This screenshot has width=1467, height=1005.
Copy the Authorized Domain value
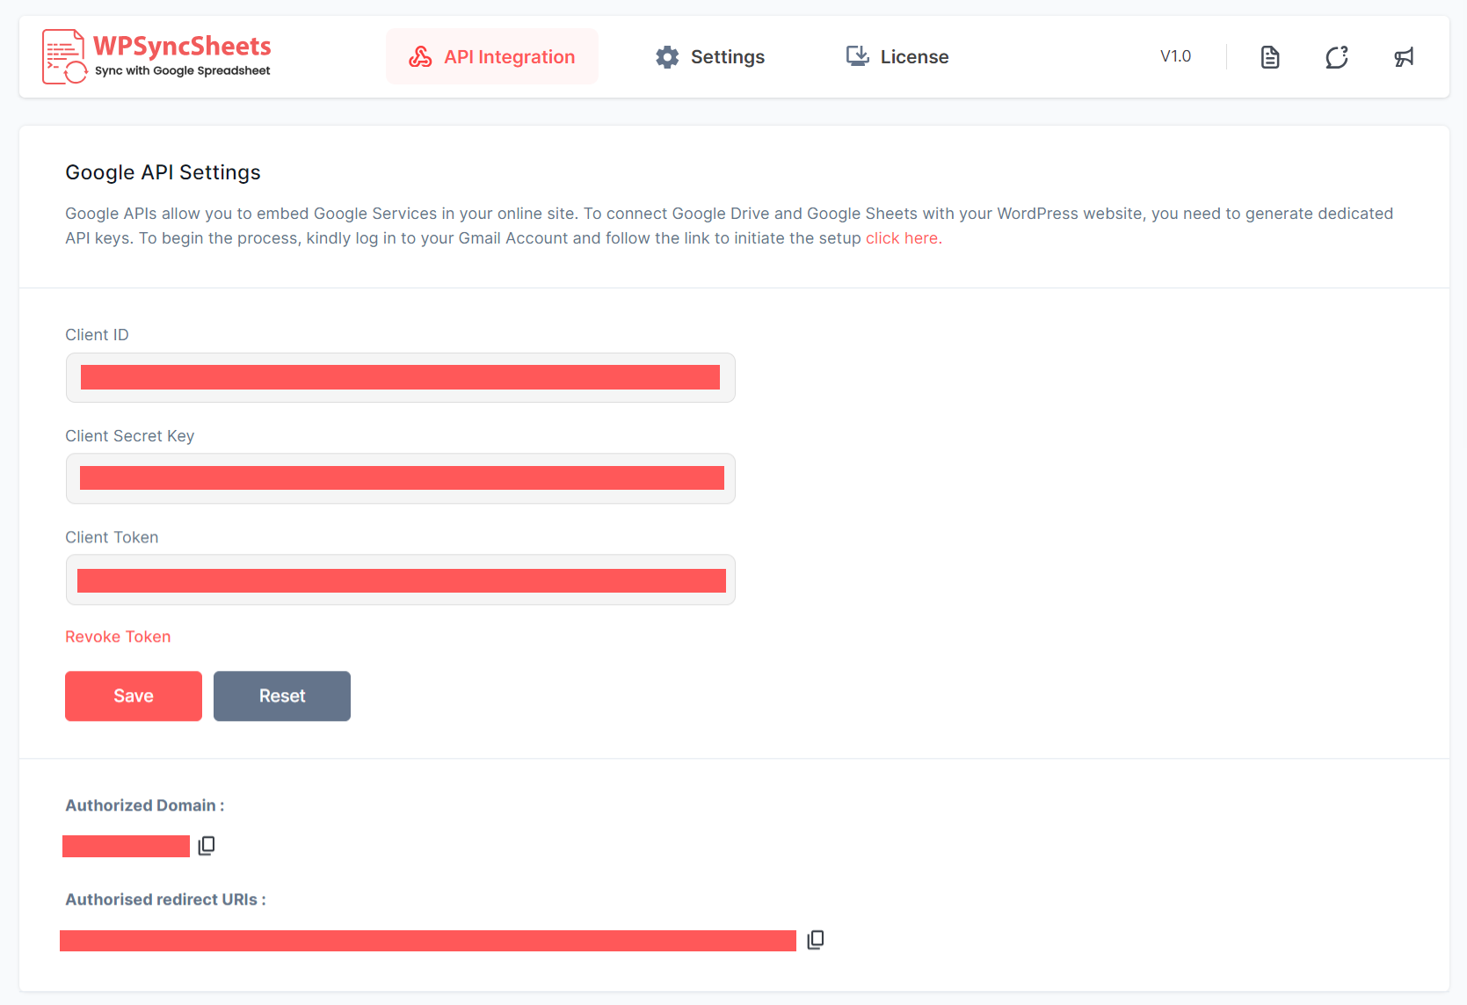click(207, 846)
